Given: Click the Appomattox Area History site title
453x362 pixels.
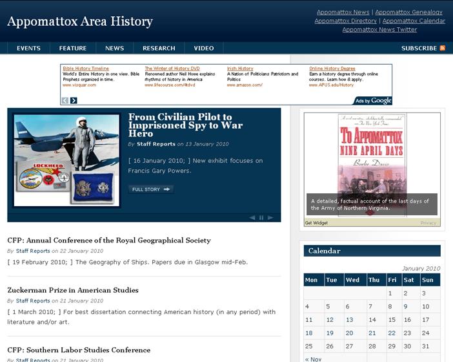Looking at the screenshot, I should pos(80,21).
